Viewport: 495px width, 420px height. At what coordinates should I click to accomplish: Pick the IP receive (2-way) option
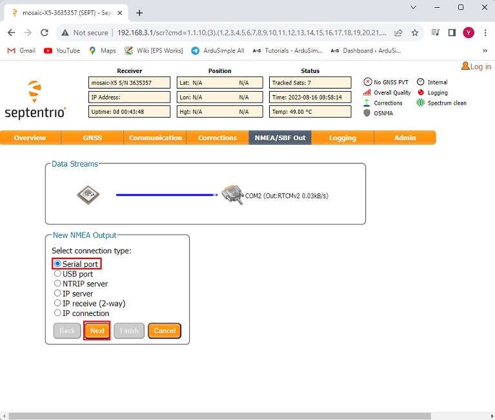tap(57, 304)
